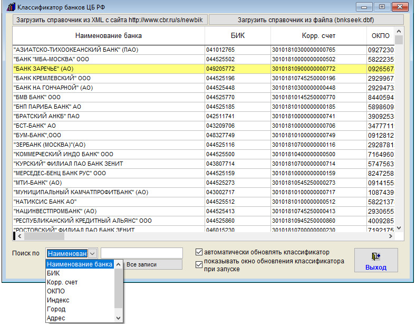The image size is (416, 324).
Task: Collapse the Поиск по combo box
Action: 92,253
